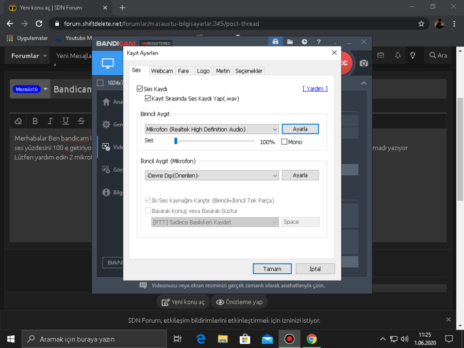
Task: Toggle bold in forum editor
Action: point(35,121)
